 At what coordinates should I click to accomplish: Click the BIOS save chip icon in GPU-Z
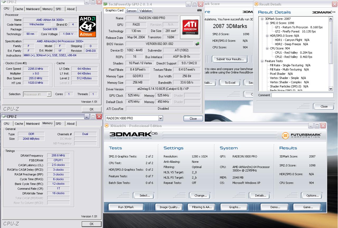coord(197,44)
